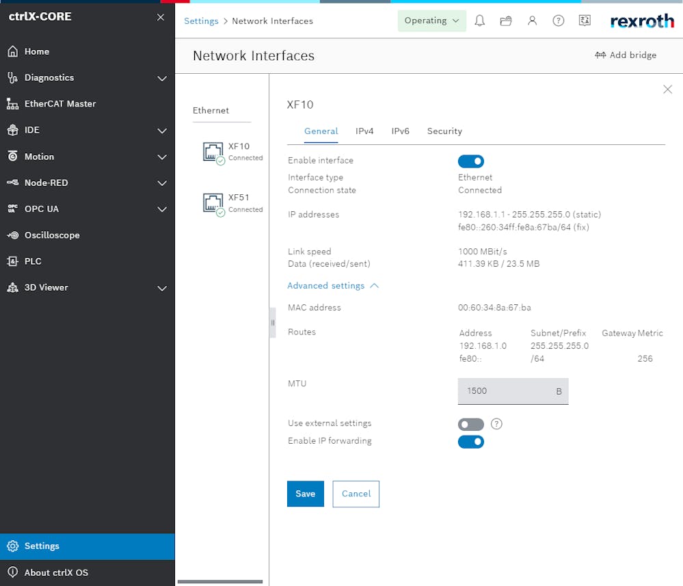Click the Save button
Viewport: 683px width, 586px height.
tap(306, 494)
